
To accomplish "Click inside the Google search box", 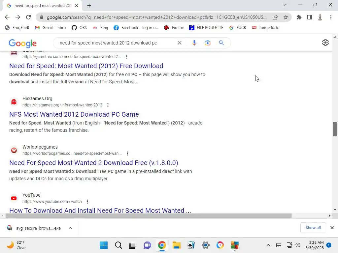I will (117, 43).
